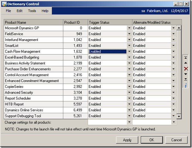Open Trigger Status dropdown for Control Account Management
Image resolution: width=192 pixels, height=148 pixels.
(129, 75)
